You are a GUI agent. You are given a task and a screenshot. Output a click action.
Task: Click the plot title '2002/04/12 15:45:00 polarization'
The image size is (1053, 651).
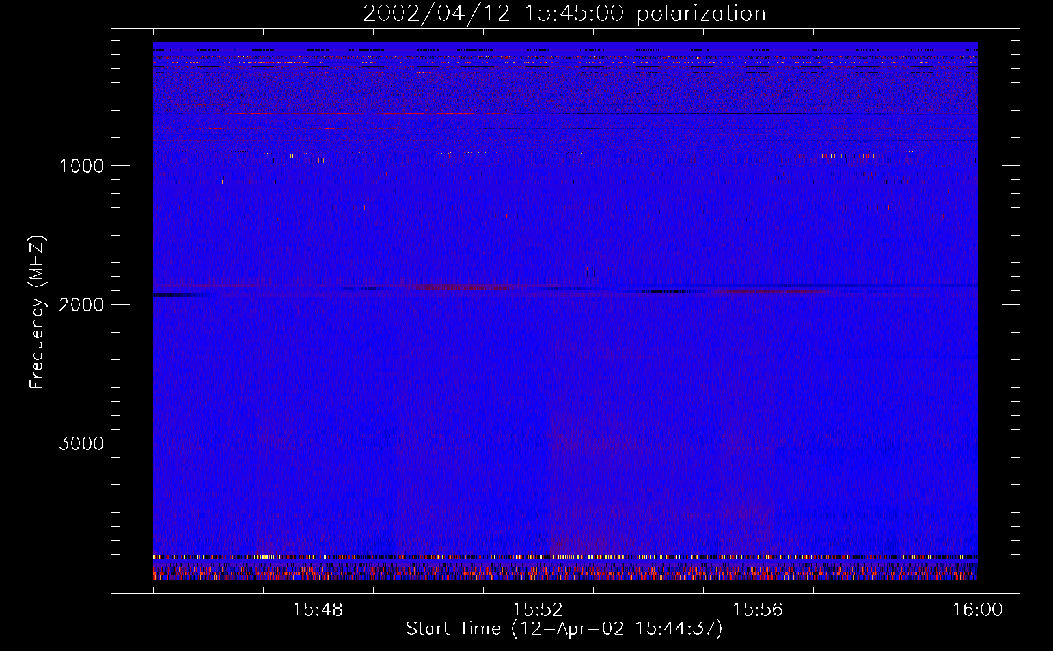click(564, 14)
